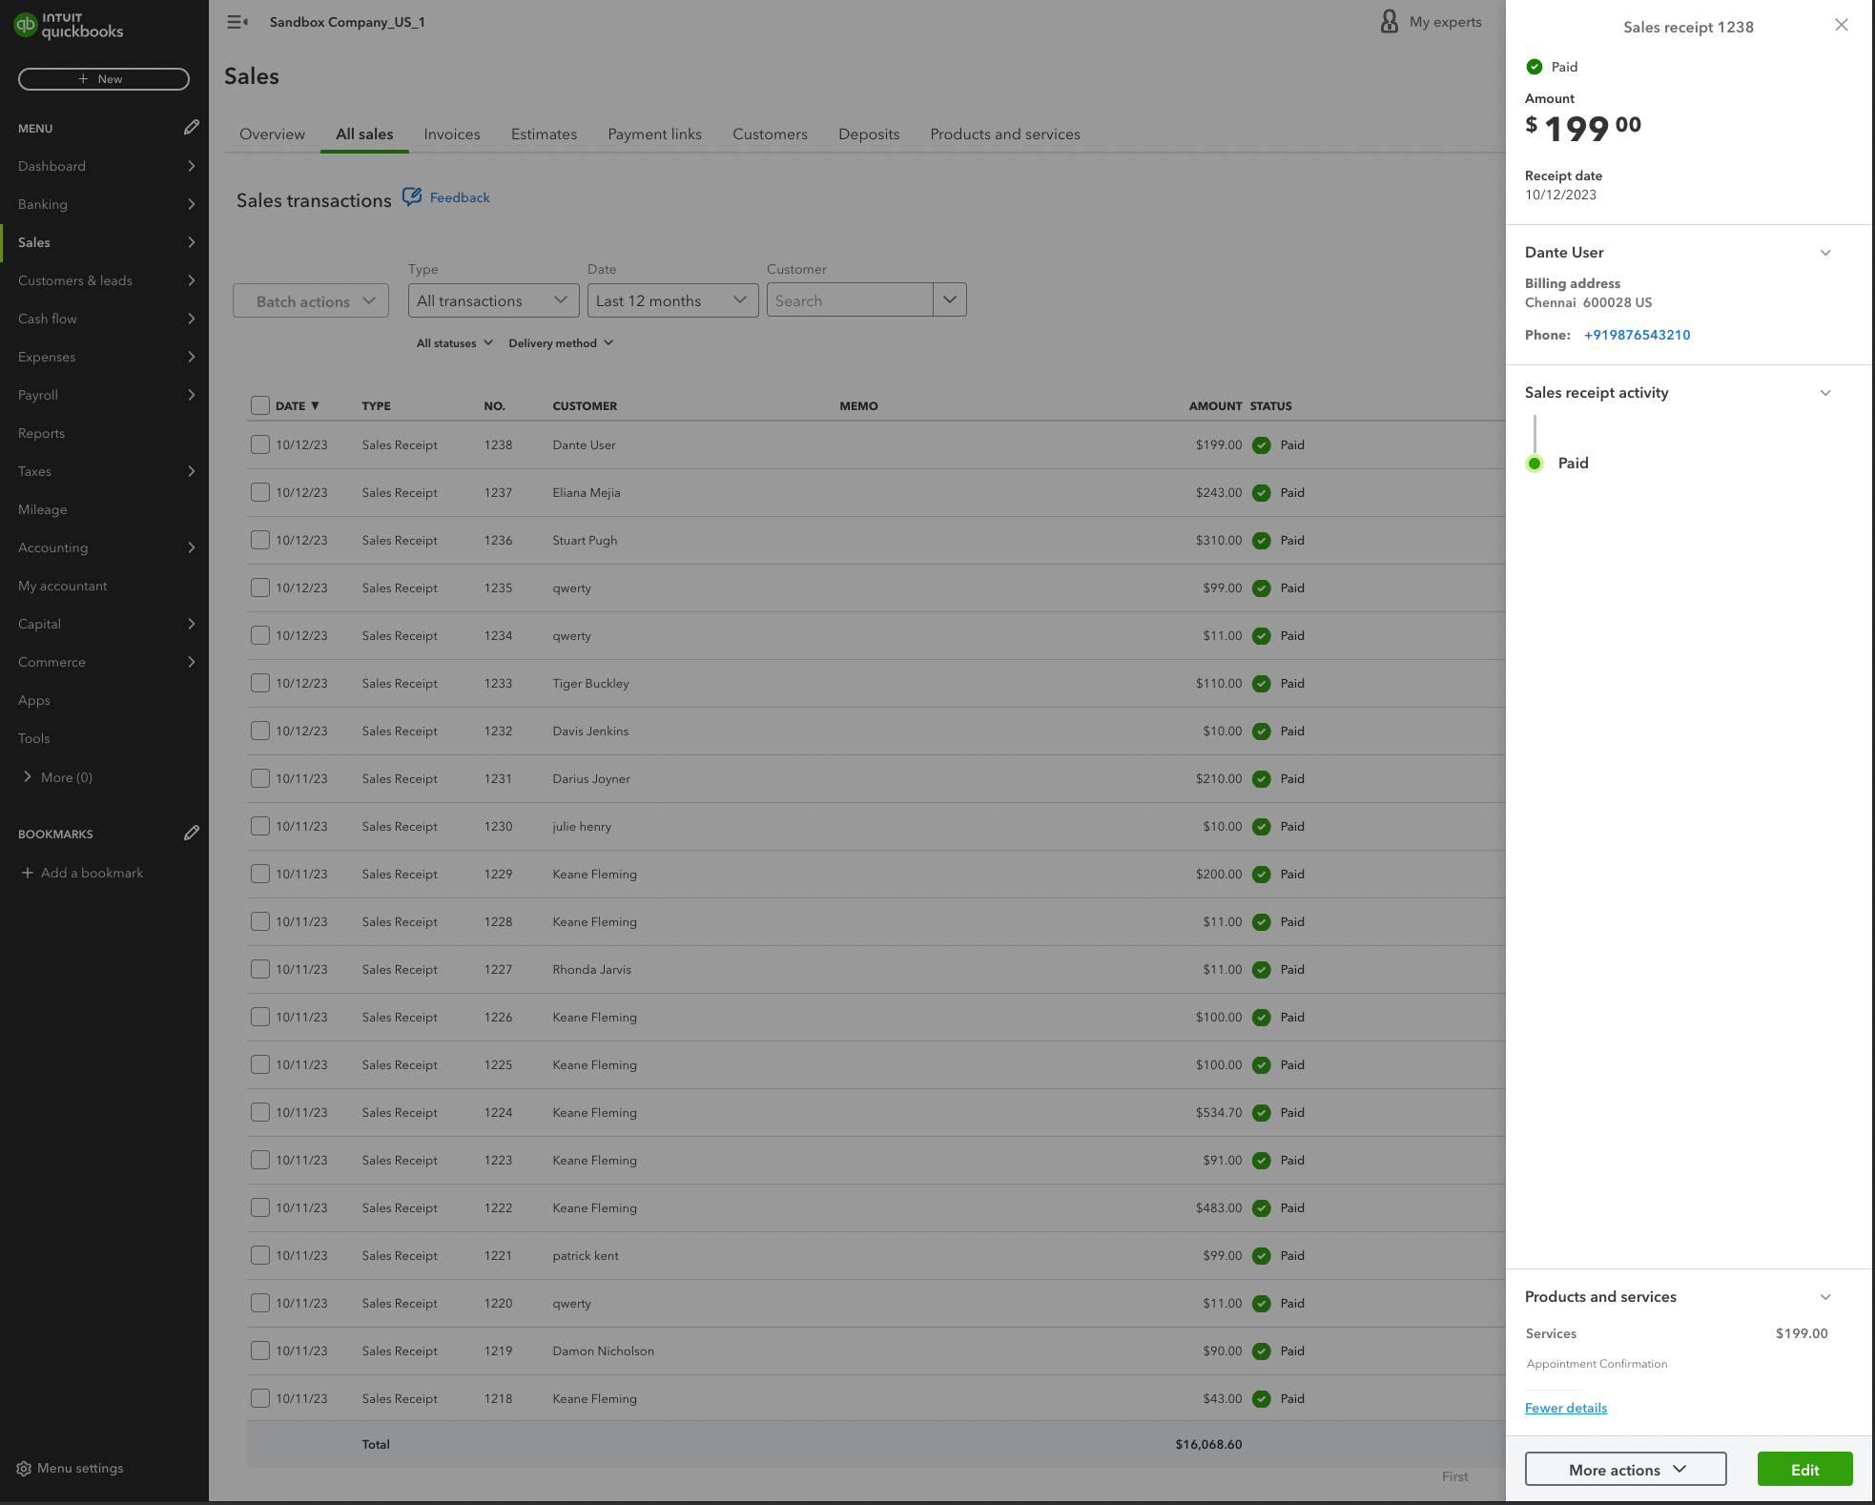Image resolution: width=1875 pixels, height=1505 pixels.
Task: Click the Menu settings gear icon
Action: (x=24, y=1469)
